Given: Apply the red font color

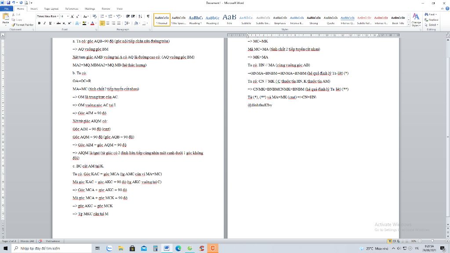Looking at the screenshot, I should point(92,23).
